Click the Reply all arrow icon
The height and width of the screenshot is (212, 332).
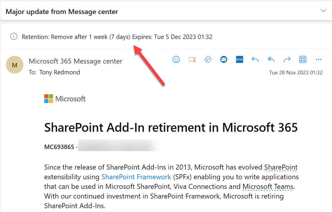coord(271,60)
